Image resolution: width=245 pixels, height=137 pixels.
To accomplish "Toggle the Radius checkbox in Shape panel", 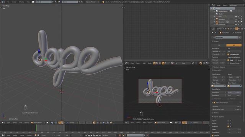I will (x=228, y=60).
